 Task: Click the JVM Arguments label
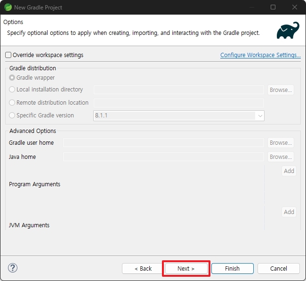tap(29, 225)
